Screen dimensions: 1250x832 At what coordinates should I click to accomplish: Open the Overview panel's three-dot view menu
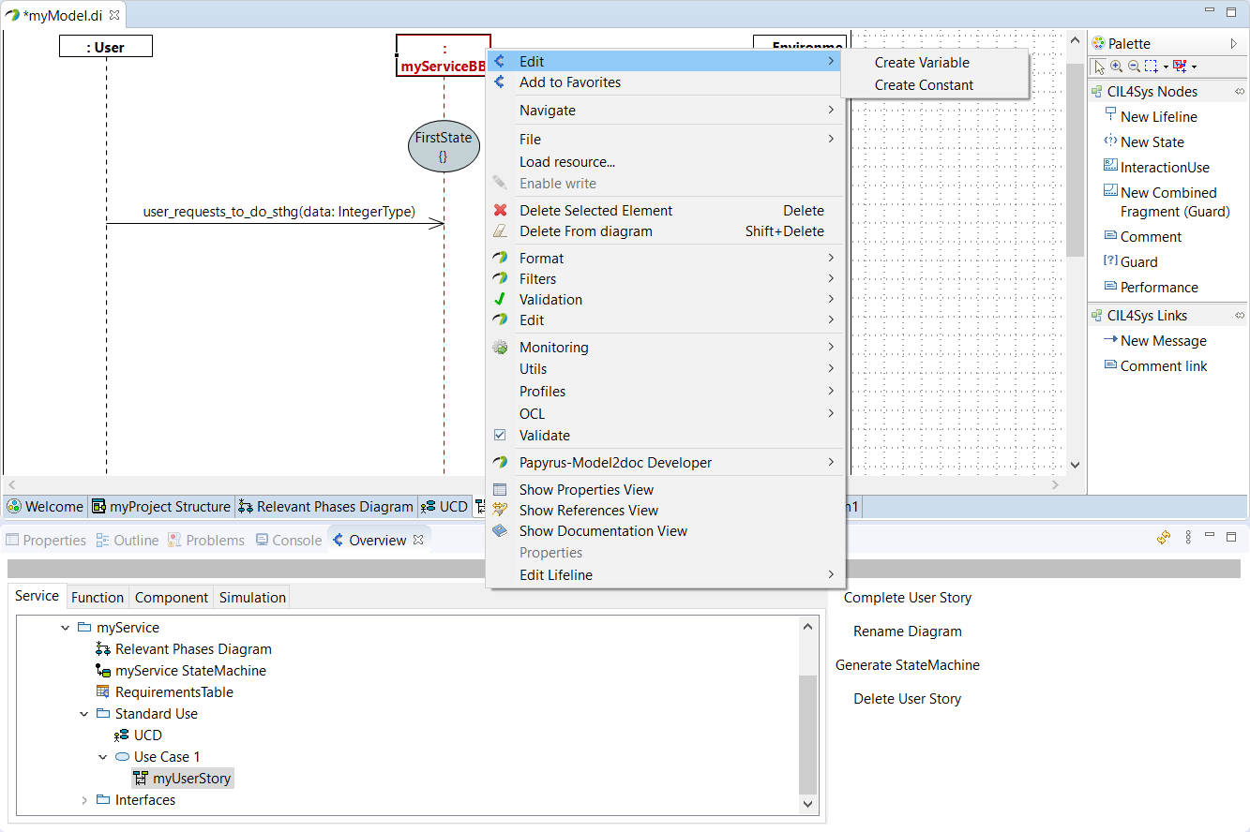1188,538
